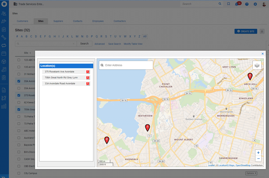Click the bookmark icon in top bar

pos(228,4)
